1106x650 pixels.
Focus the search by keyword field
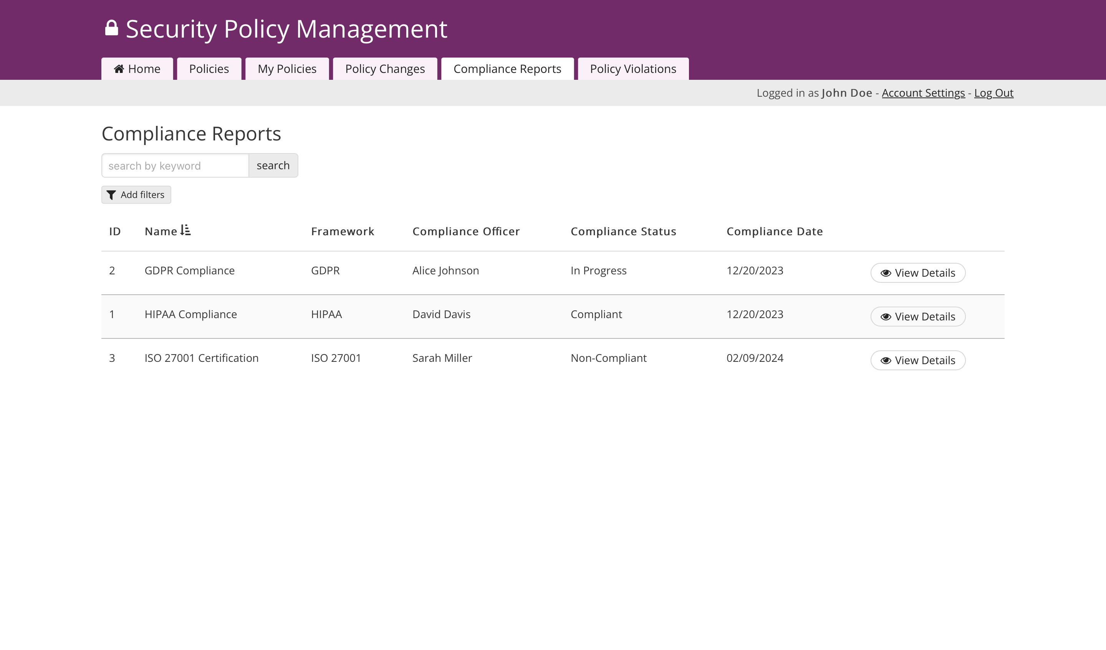[x=175, y=166]
